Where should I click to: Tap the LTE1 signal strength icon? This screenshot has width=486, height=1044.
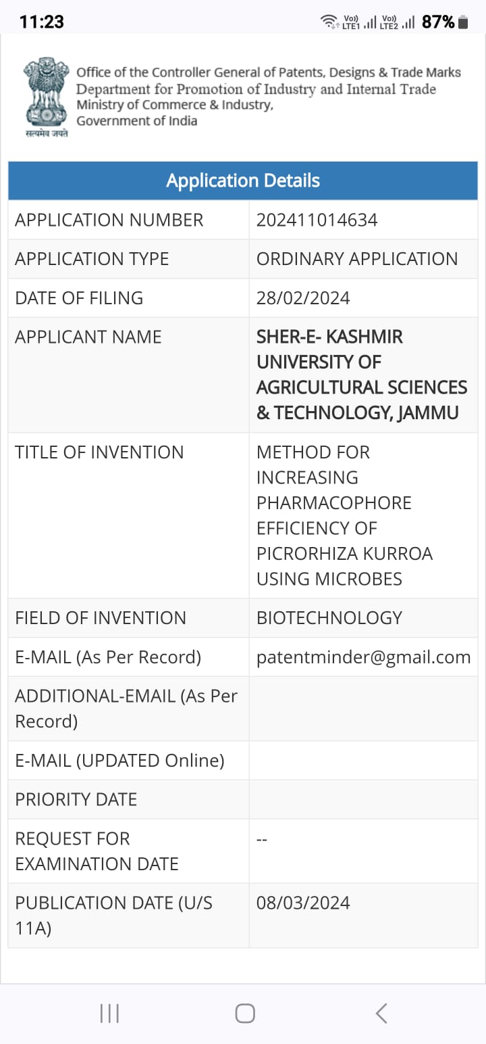click(x=360, y=22)
